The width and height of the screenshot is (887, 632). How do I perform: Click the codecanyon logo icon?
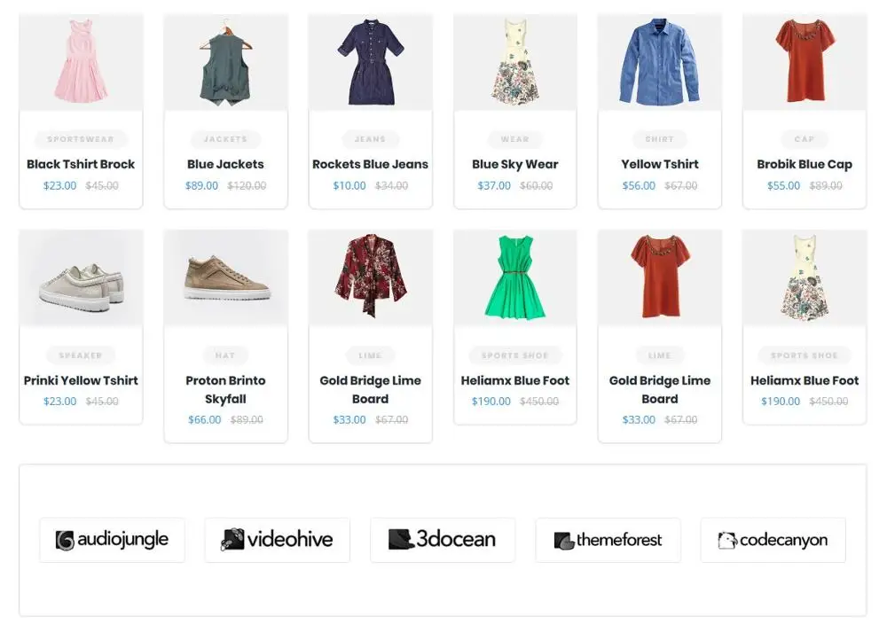[x=727, y=539]
